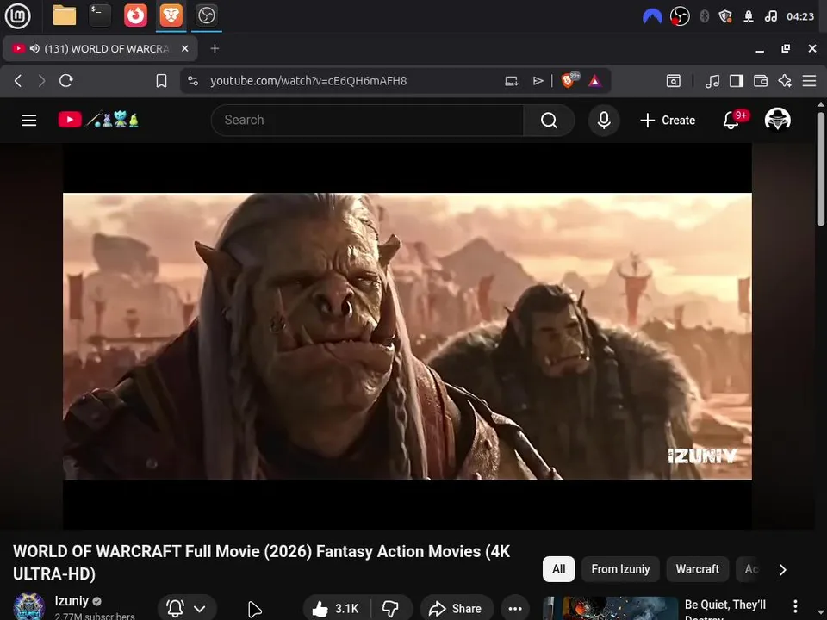This screenshot has width=827, height=620.
Task: Install app icon in the address bar
Action: tap(512, 81)
